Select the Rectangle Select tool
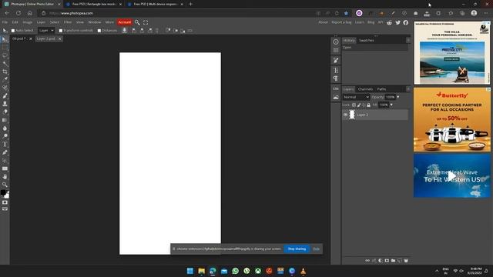The width and height of the screenshot is (493, 277). point(5,48)
